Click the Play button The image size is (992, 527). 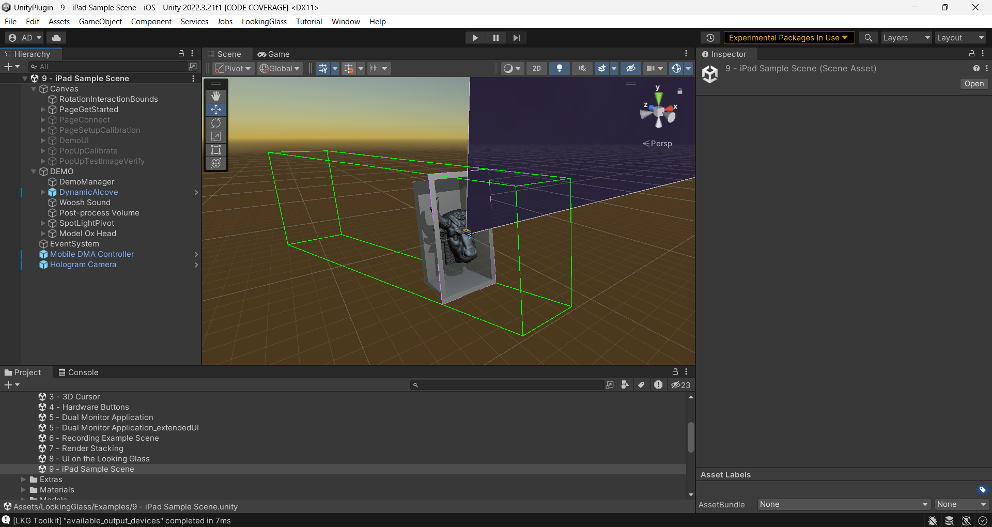pos(475,38)
